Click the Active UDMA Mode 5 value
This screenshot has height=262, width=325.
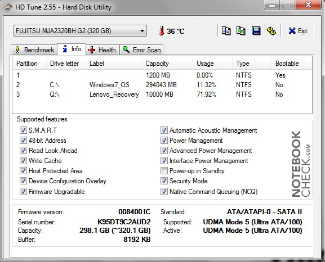pos(252,231)
